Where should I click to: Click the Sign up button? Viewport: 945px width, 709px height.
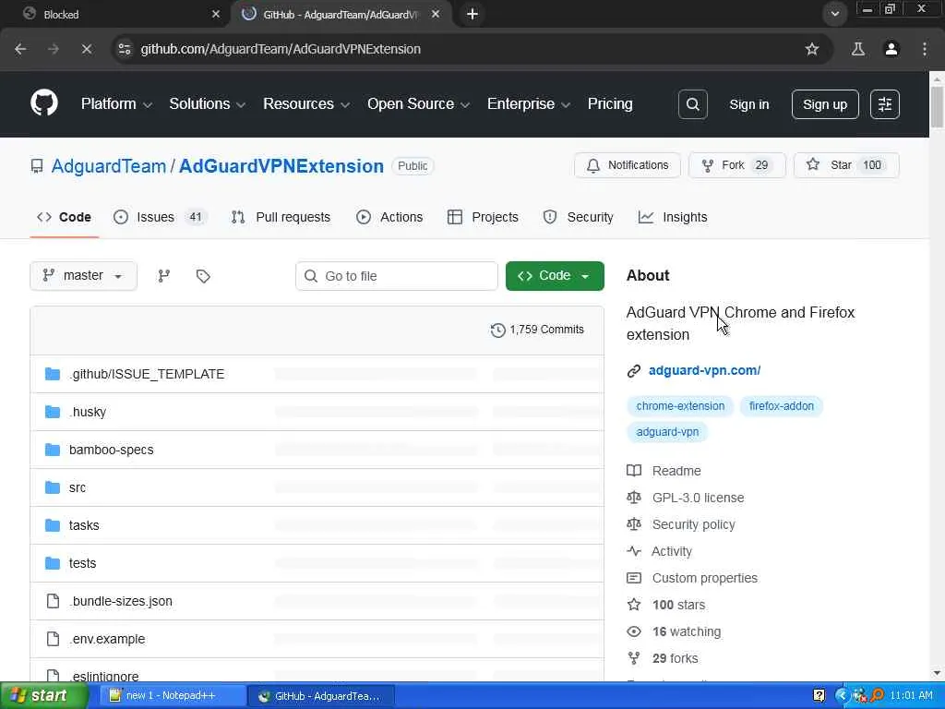coord(825,104)
